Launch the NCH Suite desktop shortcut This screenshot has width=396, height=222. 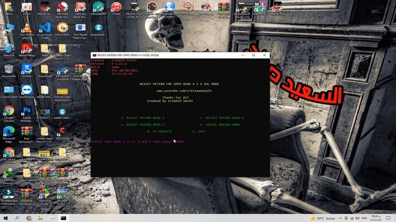coord(62,133)
